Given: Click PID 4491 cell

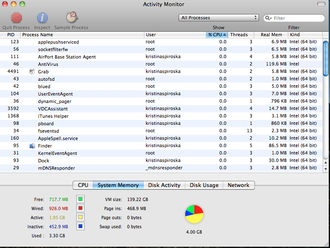Looking at the screenshot, I should click(13, 71).
